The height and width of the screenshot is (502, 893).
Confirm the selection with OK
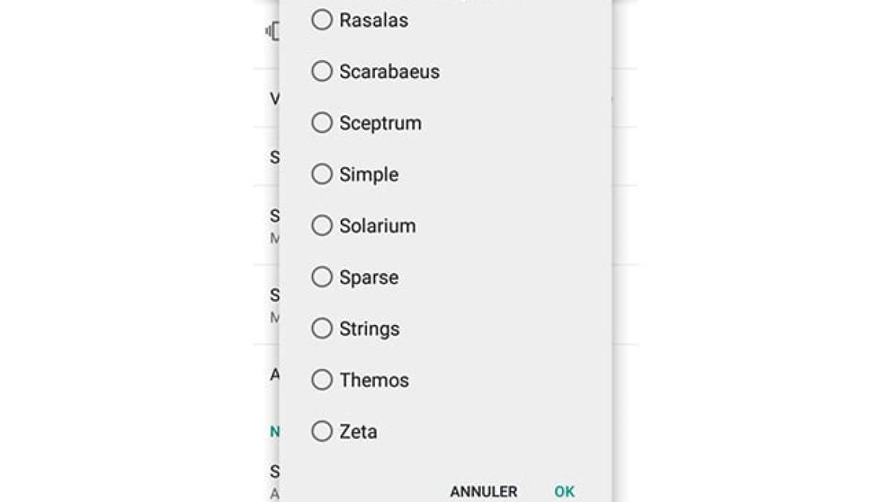[x=564, y=492]
